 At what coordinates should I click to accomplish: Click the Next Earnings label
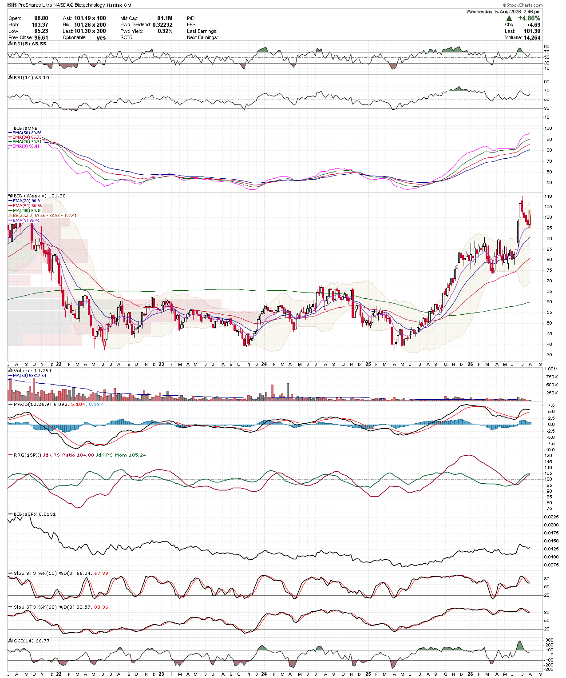pos(202,38)
